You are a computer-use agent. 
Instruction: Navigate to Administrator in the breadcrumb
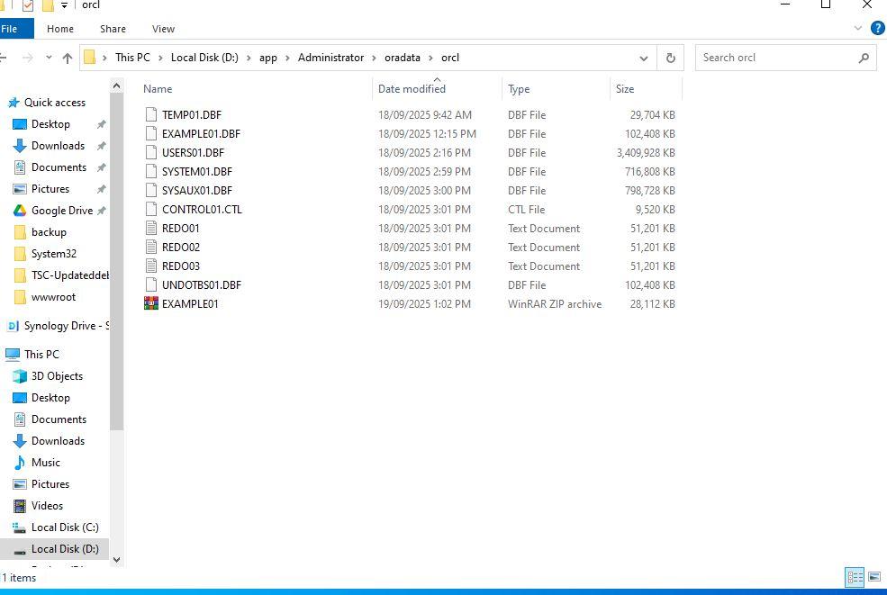pyautogui.click(x=330, y=58)
